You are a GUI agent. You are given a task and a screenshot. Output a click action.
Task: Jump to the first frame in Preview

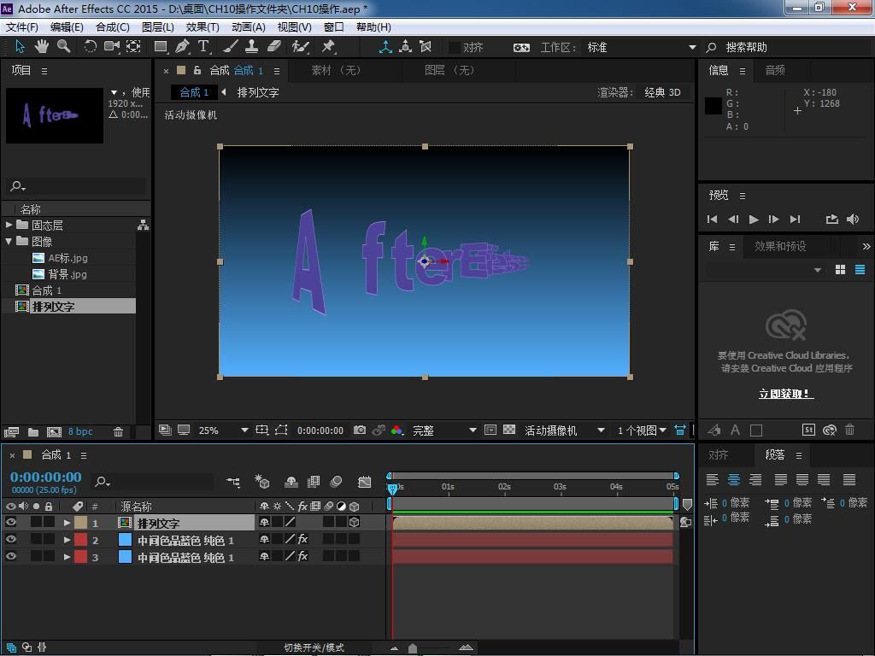pyautogui.click(x=712, y=220)
